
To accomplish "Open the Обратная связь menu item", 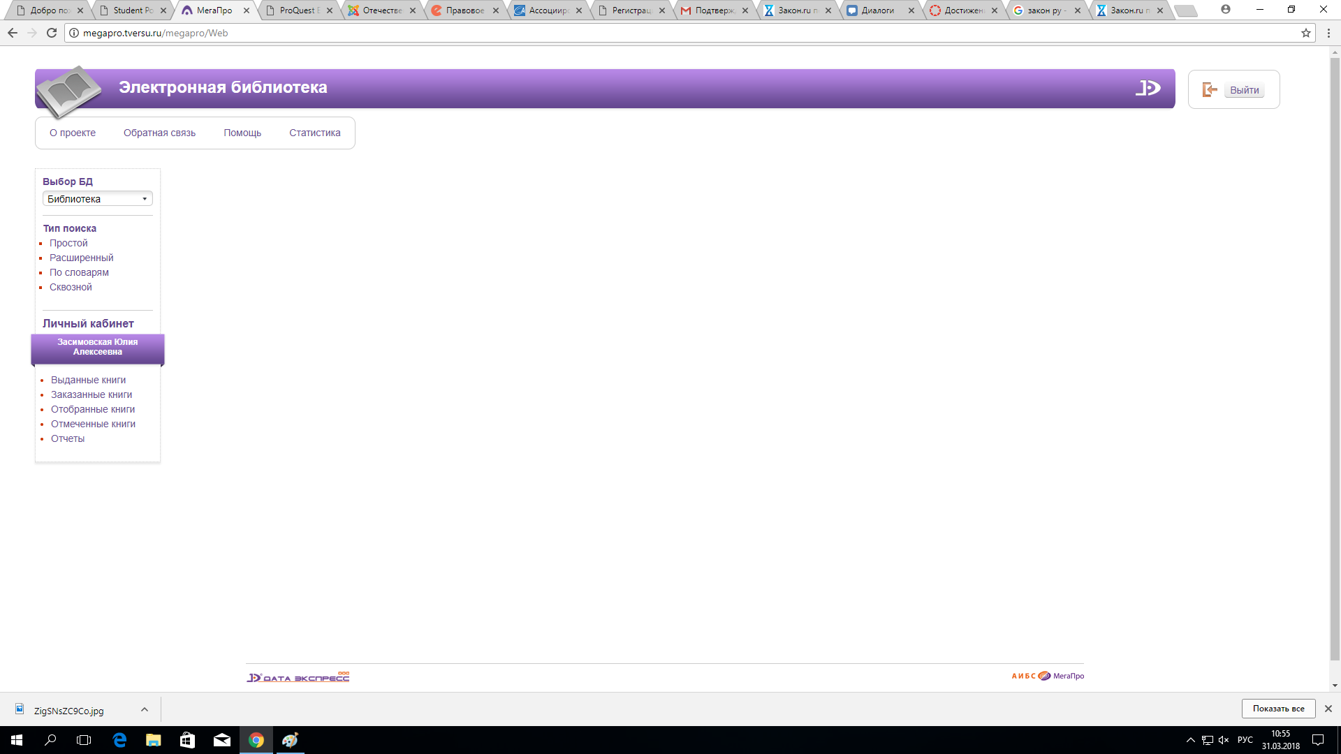I will pos(159,133).
